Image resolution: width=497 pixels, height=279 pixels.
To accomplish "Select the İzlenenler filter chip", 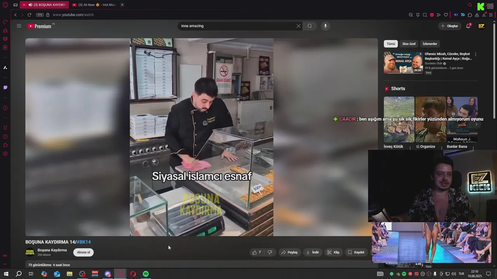I will [430, 44].
